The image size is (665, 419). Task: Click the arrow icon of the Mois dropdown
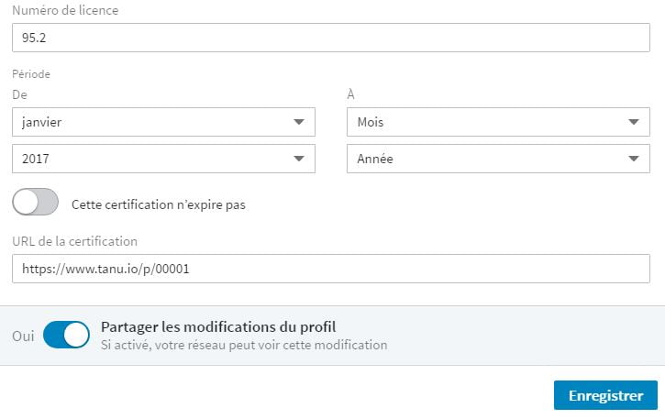coord(634,122)
